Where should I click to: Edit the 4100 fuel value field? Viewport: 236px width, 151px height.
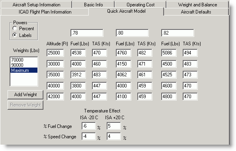(123, 97)
